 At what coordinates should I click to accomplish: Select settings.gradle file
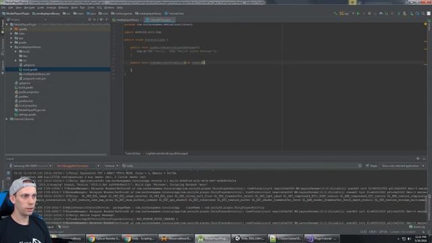[26, 115]
